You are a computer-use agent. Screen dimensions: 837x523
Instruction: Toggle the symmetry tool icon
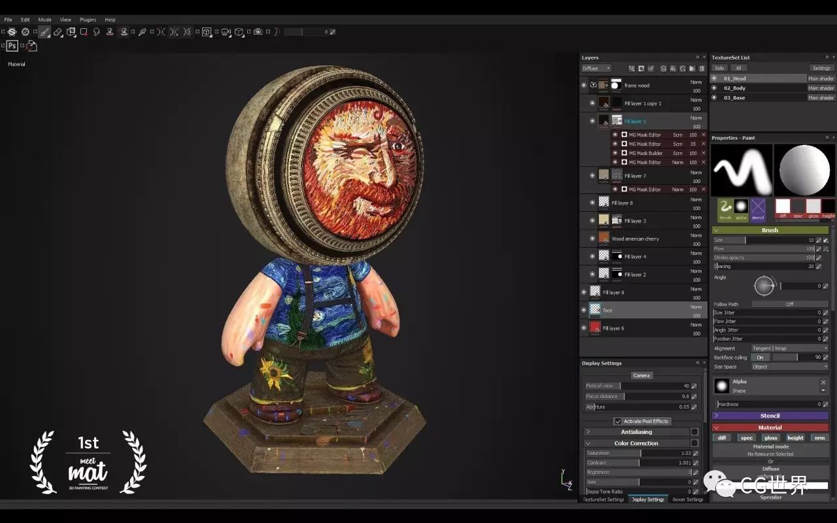(x=161, y=31)
